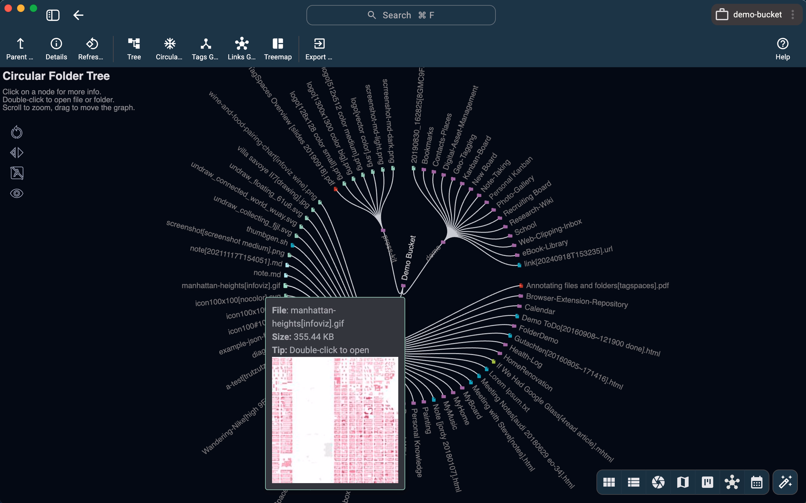Click the Search field
Screen dimensions: 806x503
(x=400, y=15)
